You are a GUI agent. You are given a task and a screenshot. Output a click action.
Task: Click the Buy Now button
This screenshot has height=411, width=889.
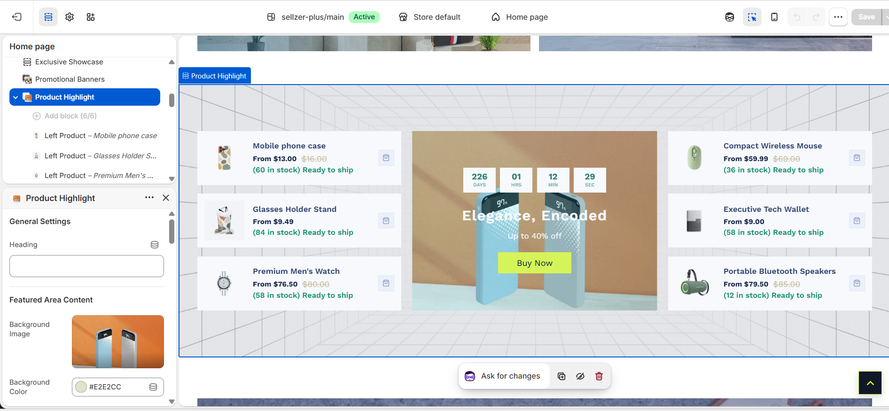pyautogui.click(x=535, y=263)
